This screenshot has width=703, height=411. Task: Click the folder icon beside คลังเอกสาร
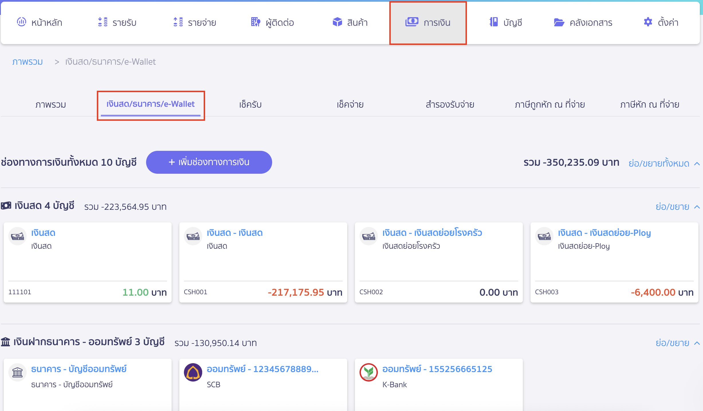tap(559, 22)
